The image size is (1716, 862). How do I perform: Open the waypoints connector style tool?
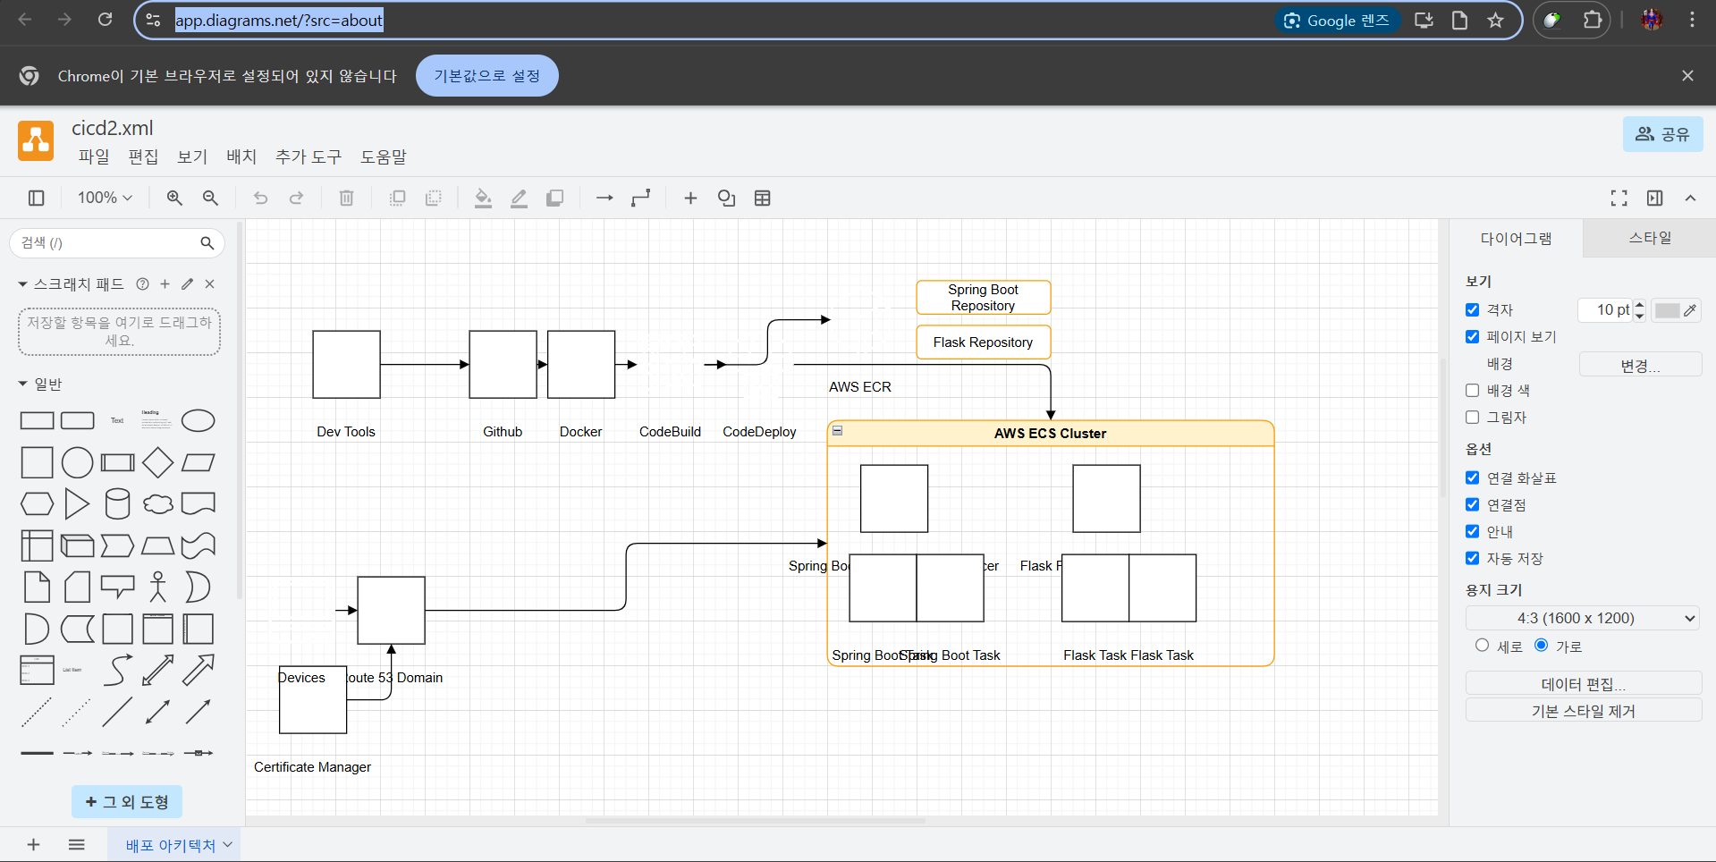pos(640,198)
